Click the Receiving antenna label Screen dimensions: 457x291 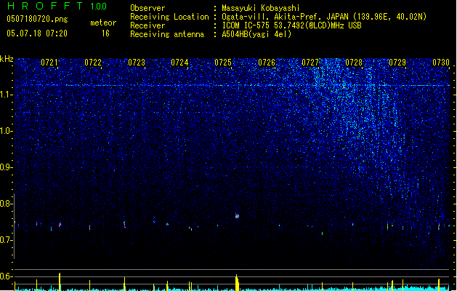coord(167,34)
